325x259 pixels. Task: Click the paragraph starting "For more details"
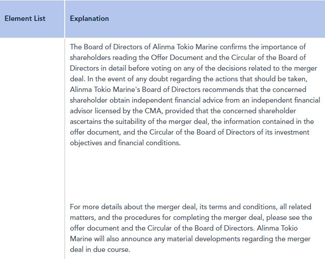coord(191,228)
